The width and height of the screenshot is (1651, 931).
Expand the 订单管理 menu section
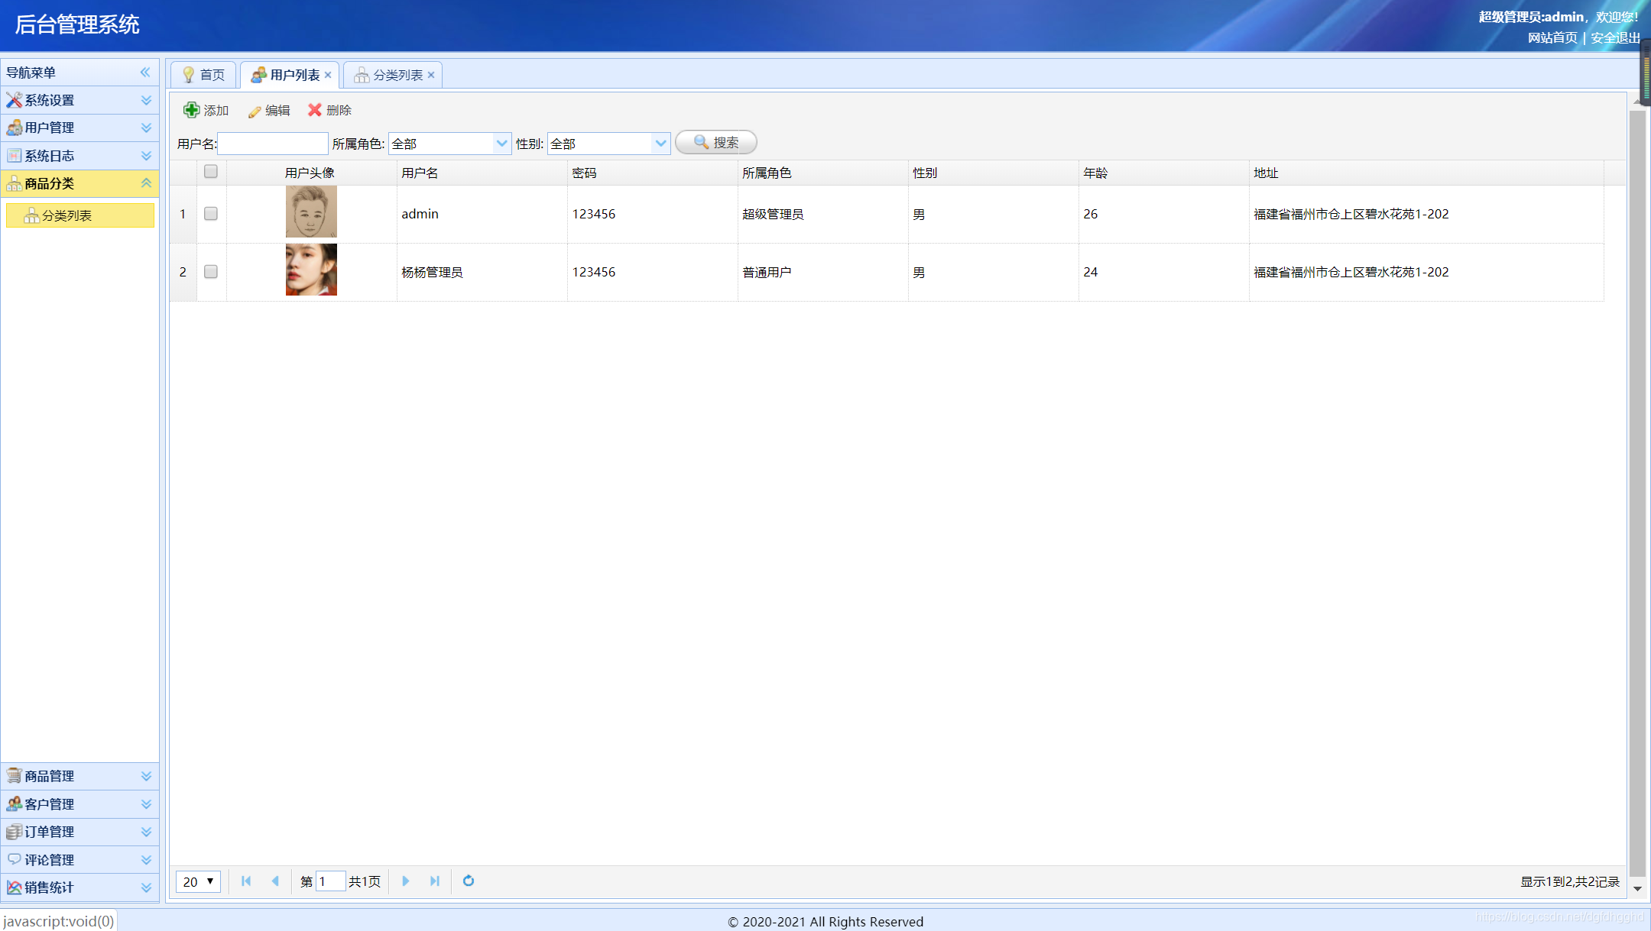79,832
